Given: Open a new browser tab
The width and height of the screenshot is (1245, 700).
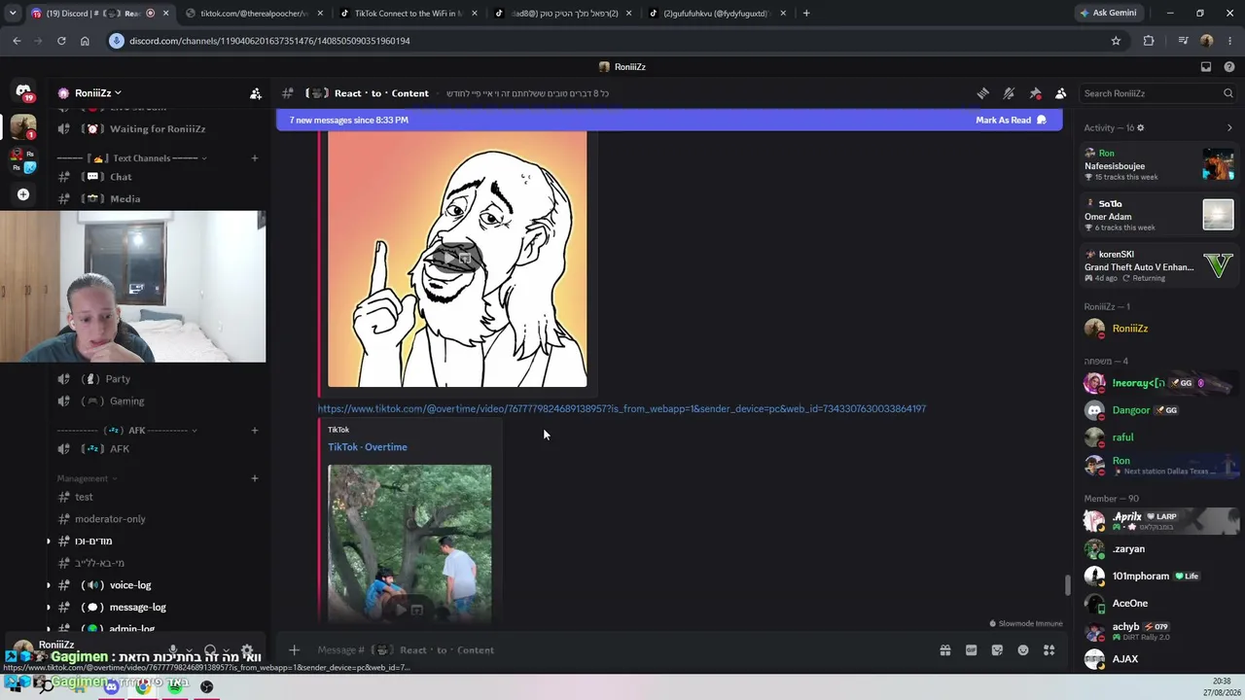Looking at the screenshot, I should click(x=806, y=14).
